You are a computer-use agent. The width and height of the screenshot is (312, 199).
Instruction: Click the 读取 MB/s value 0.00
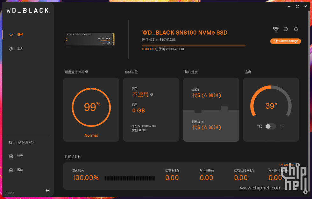click(172, 178)
